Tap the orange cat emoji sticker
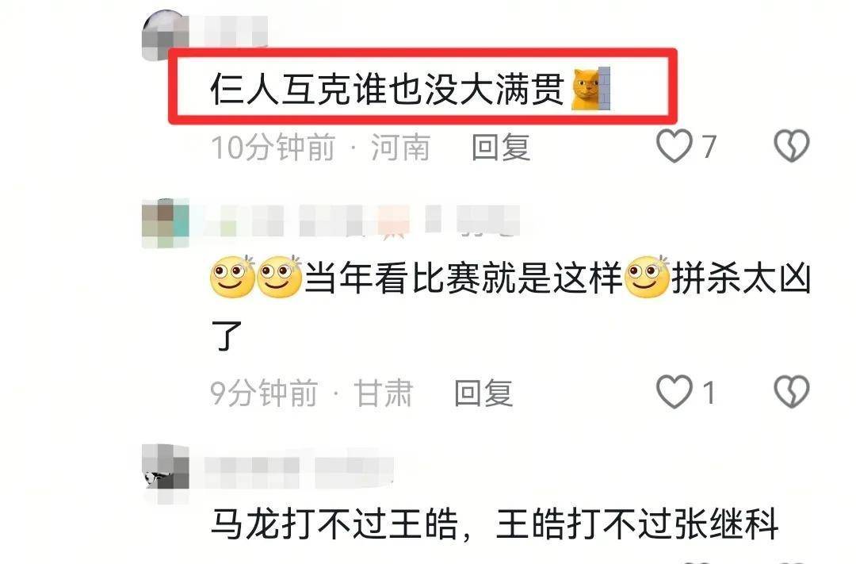Screen dimensions: 856x564 point(590,89)
